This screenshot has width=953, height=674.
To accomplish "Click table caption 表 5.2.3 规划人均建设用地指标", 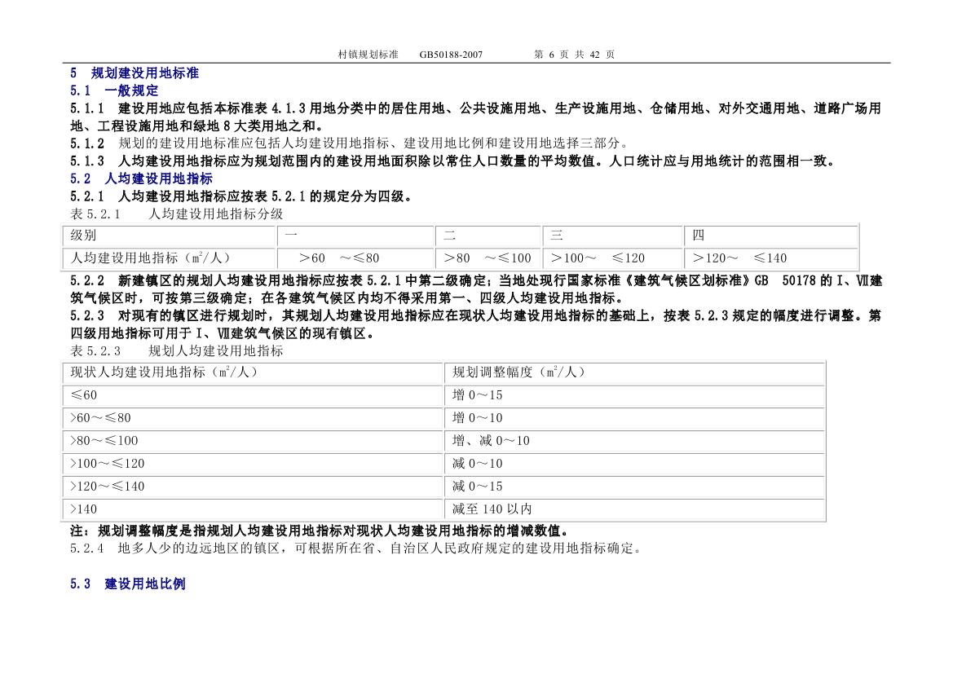I will 177,350.
